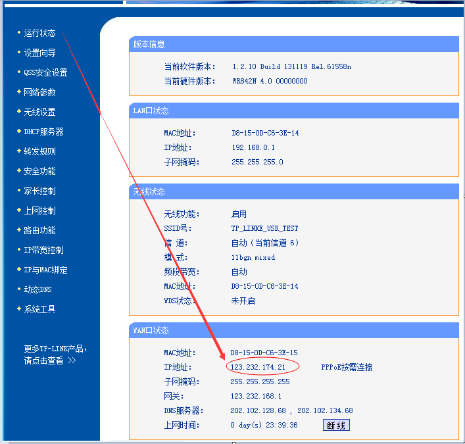The image size is (465, 444).
Task: Expand the 转发规则 menu
Action: [x=39, y=151]
